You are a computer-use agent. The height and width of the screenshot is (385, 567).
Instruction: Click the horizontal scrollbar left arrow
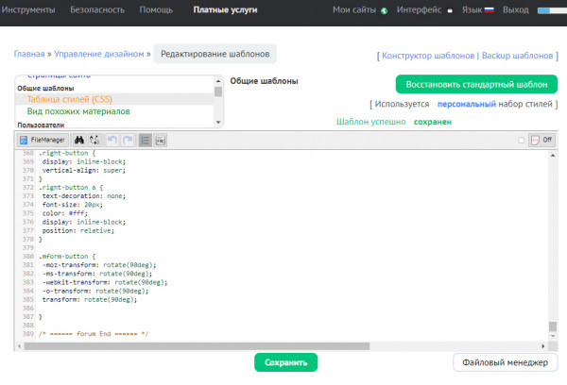coord(19,346)
